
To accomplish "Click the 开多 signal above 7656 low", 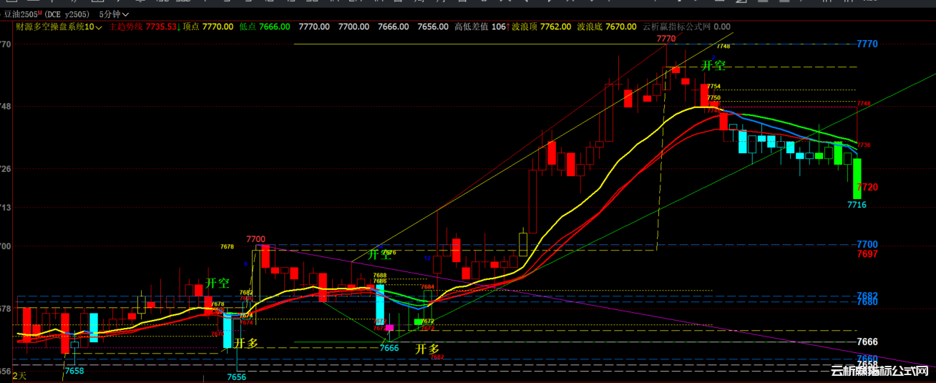I will tap(246, 343).
